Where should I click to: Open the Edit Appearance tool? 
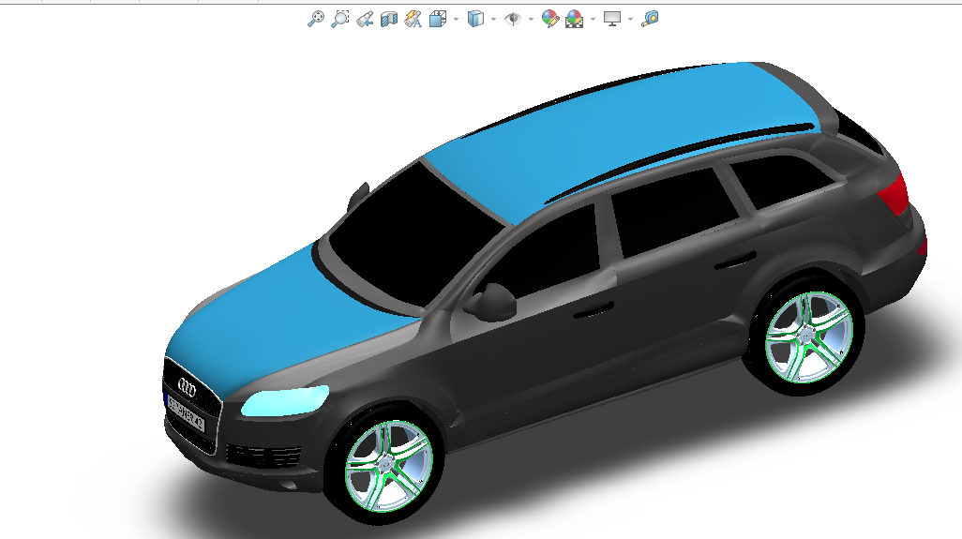[x=550, y=19]
